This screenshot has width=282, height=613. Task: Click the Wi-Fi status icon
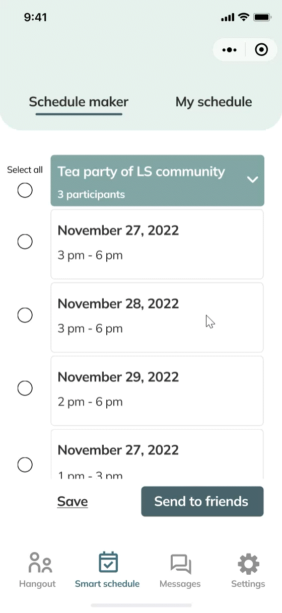pos(244,18)
